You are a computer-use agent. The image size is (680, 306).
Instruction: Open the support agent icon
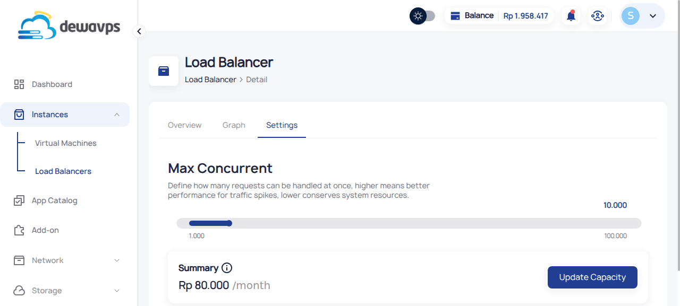tap(598, 16)
